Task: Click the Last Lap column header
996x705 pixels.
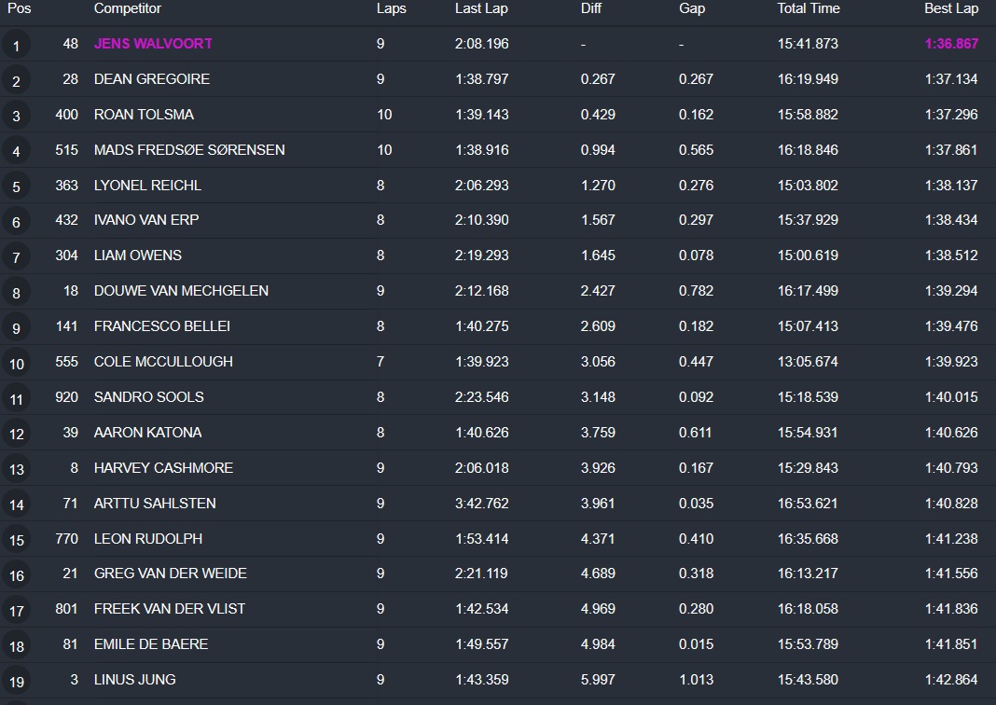Action: (481, 8)
